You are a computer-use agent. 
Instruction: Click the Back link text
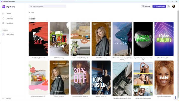pos(33,13)
